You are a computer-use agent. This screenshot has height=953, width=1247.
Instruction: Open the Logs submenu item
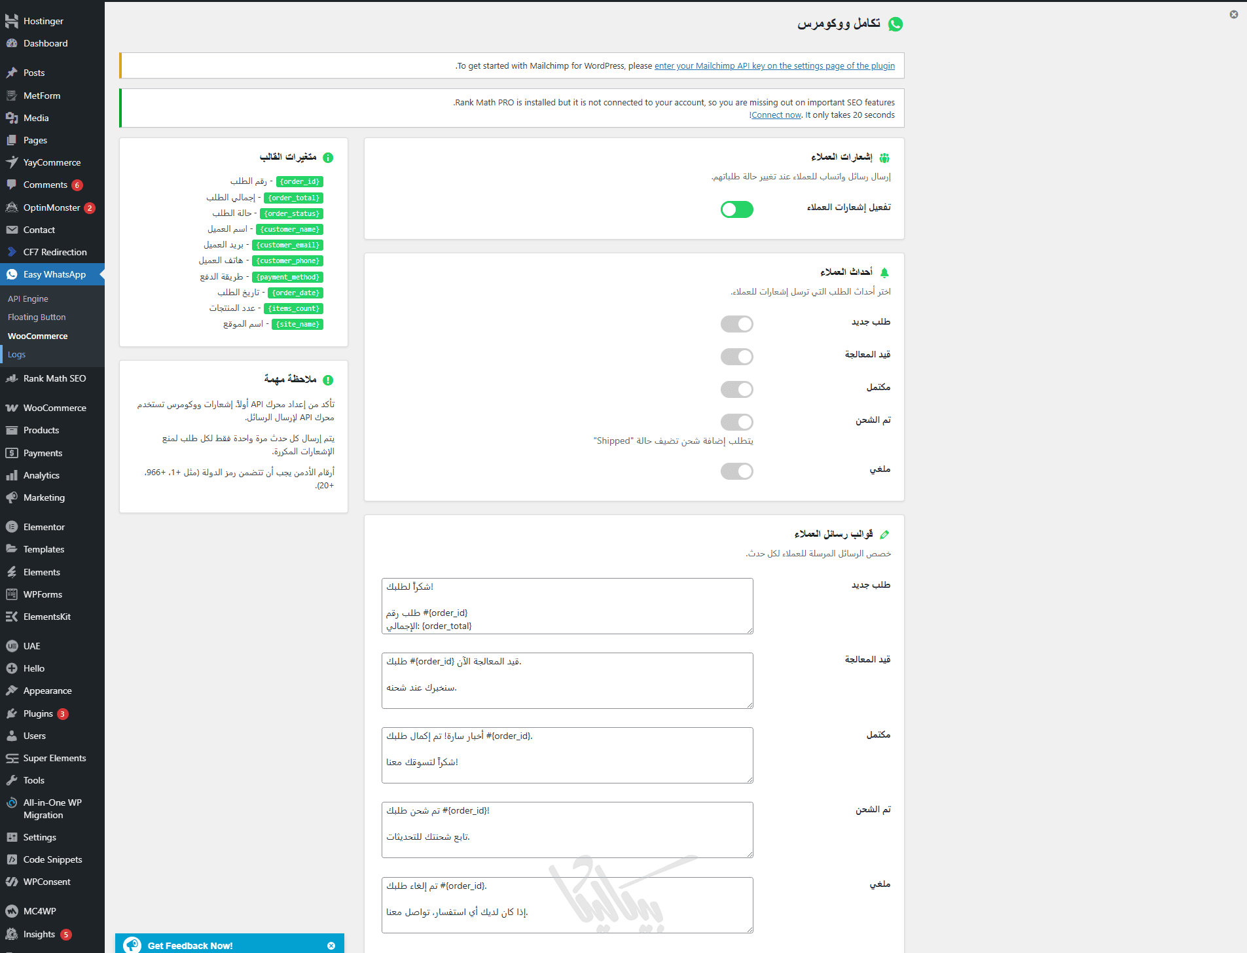[16, 355]
